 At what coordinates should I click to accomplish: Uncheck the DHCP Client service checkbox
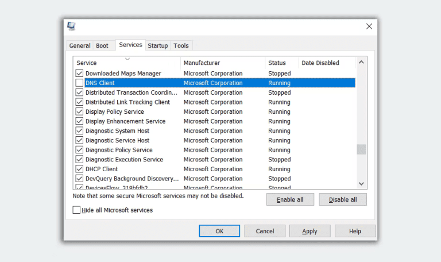79,169
